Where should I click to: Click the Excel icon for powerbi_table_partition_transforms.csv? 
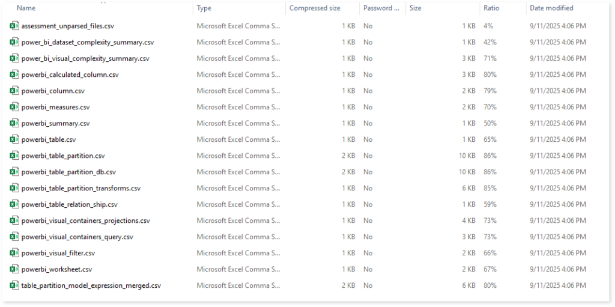click(x=14, y=188)
